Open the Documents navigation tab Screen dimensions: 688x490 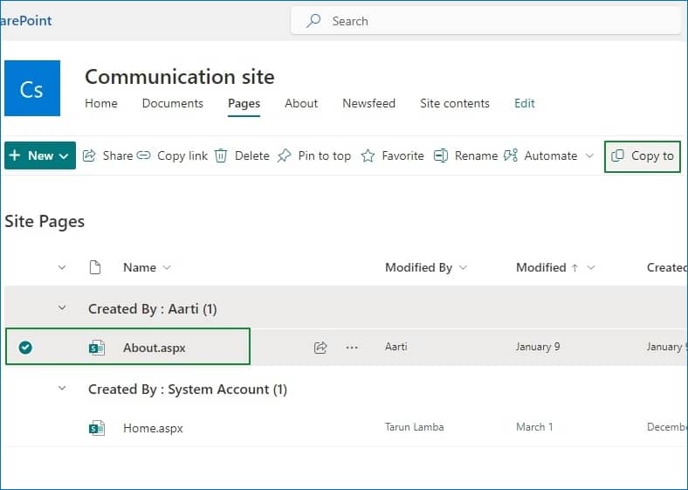(x=173, y=104)
